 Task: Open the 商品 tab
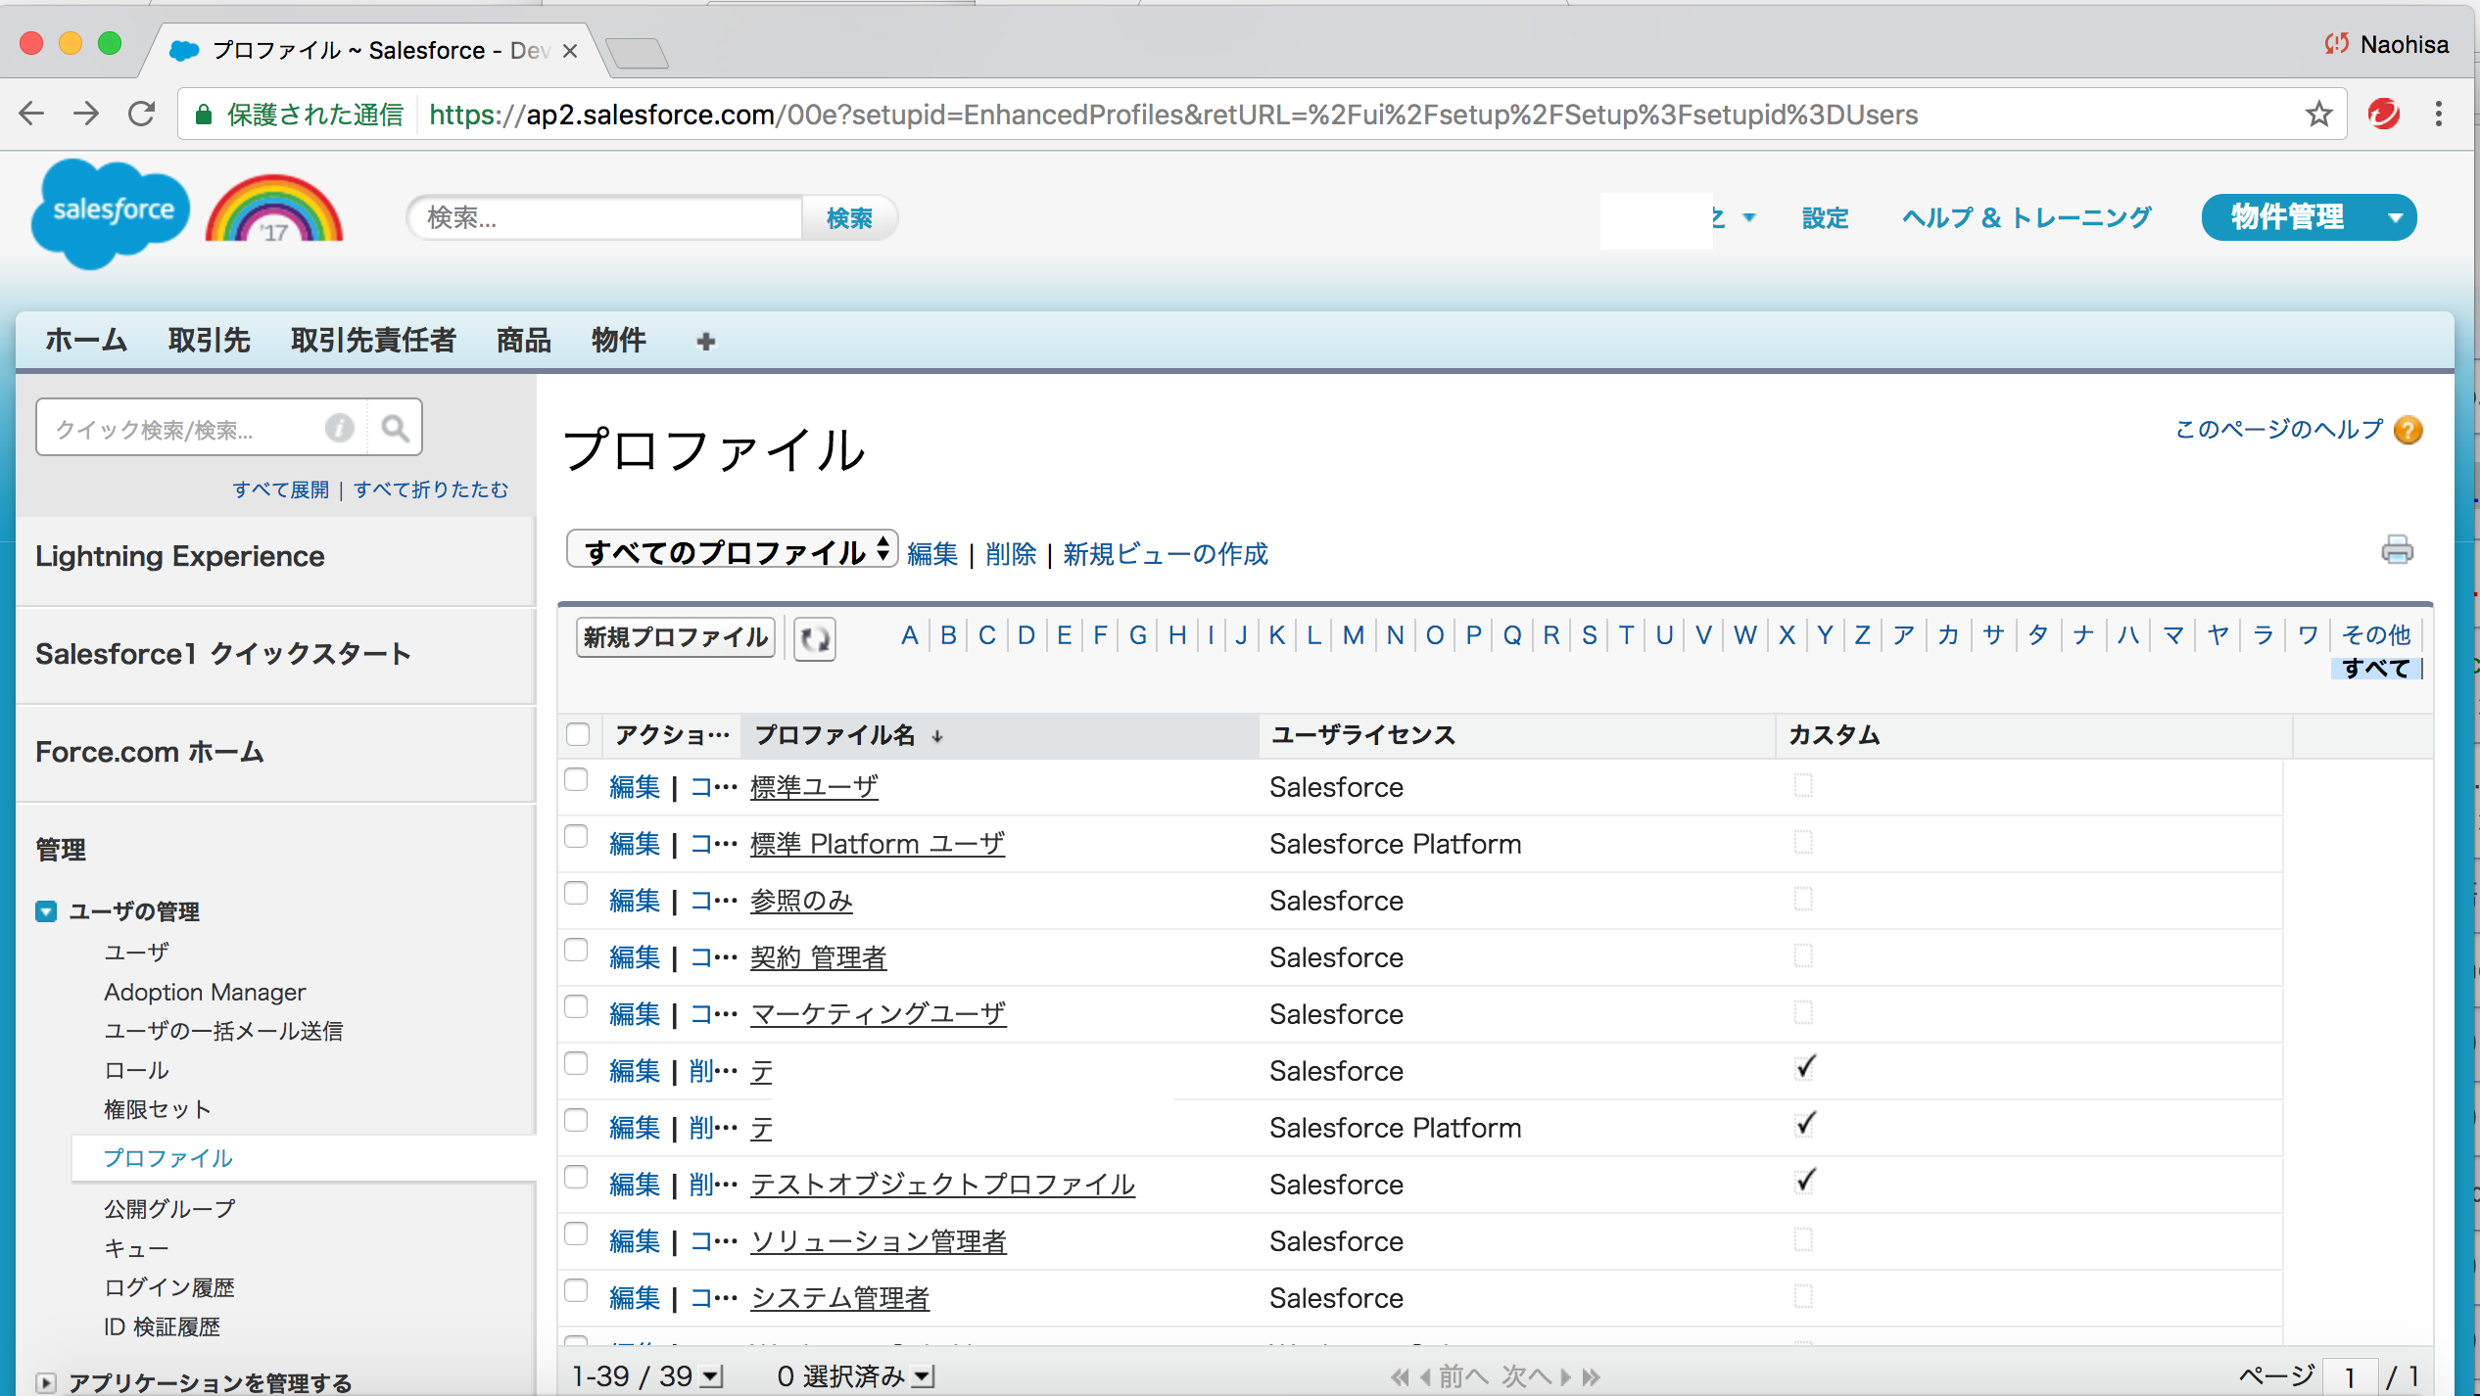(x=524, y=340)
